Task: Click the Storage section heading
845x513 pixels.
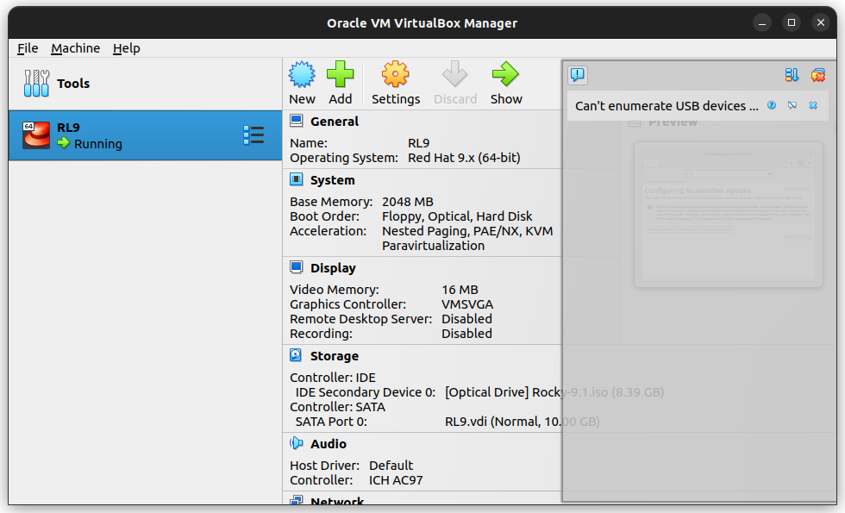Action: pos(335,355)
